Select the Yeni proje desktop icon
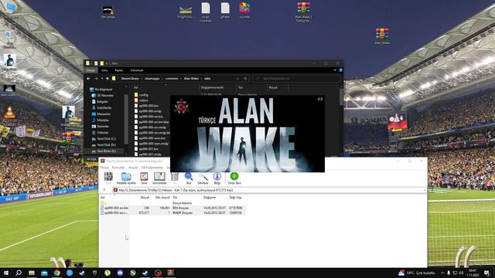Image resolution: width=495 pixels, height=278 pixels. pos(108,12)
